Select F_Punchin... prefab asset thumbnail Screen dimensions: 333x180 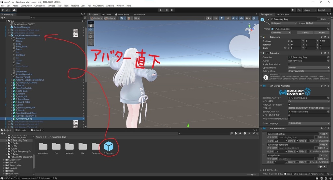[109, 148]
